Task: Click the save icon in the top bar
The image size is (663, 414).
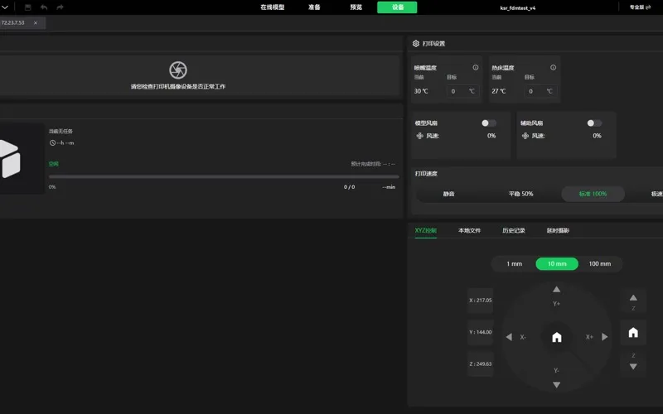Action: [x=28, y=7]
